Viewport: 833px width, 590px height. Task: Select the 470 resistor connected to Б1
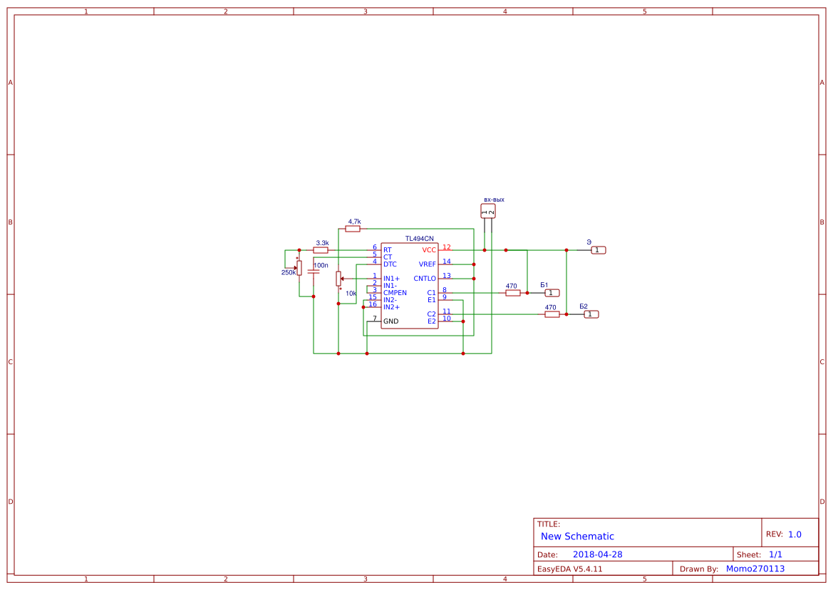click(512, 293)
